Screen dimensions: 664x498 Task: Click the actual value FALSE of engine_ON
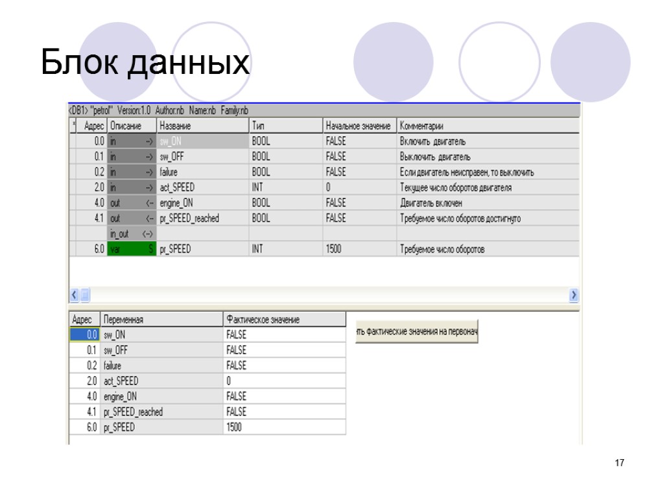[x=285, y=396]
